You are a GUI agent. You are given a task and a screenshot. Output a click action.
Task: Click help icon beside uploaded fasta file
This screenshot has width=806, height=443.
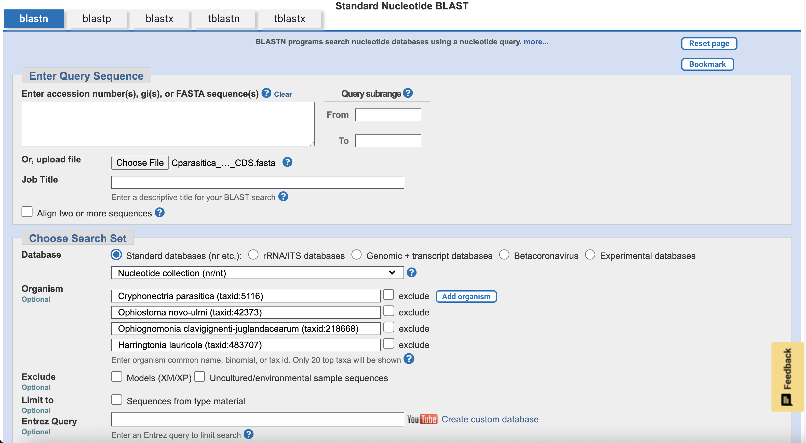pyautogui.click(x=287, y=162)
